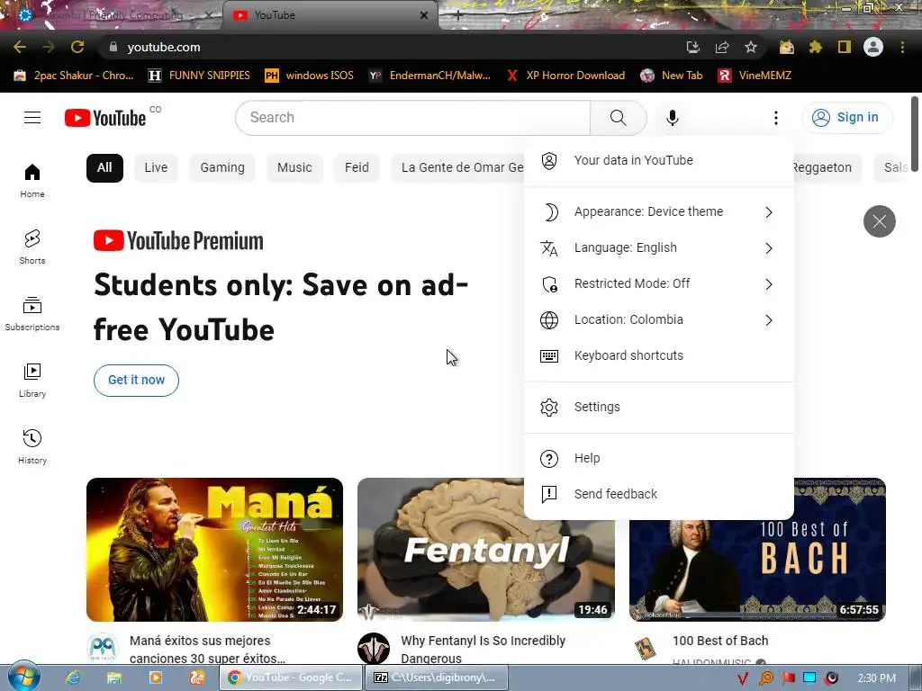Switch to 7-Zip C:\Users\digibrony taskbar window
This screenshot has height=691, width=922.
437,678
